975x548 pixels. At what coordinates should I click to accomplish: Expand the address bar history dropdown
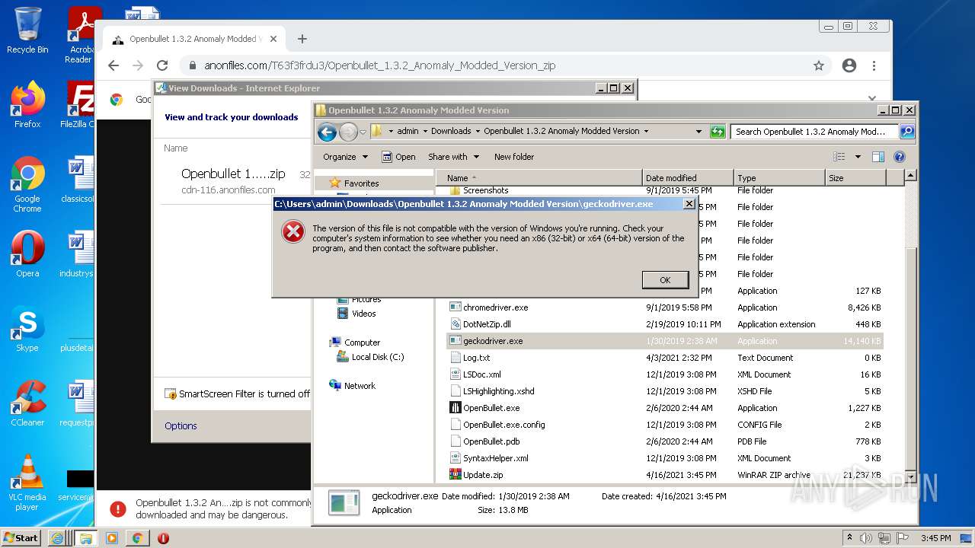[x=698, y=132]
